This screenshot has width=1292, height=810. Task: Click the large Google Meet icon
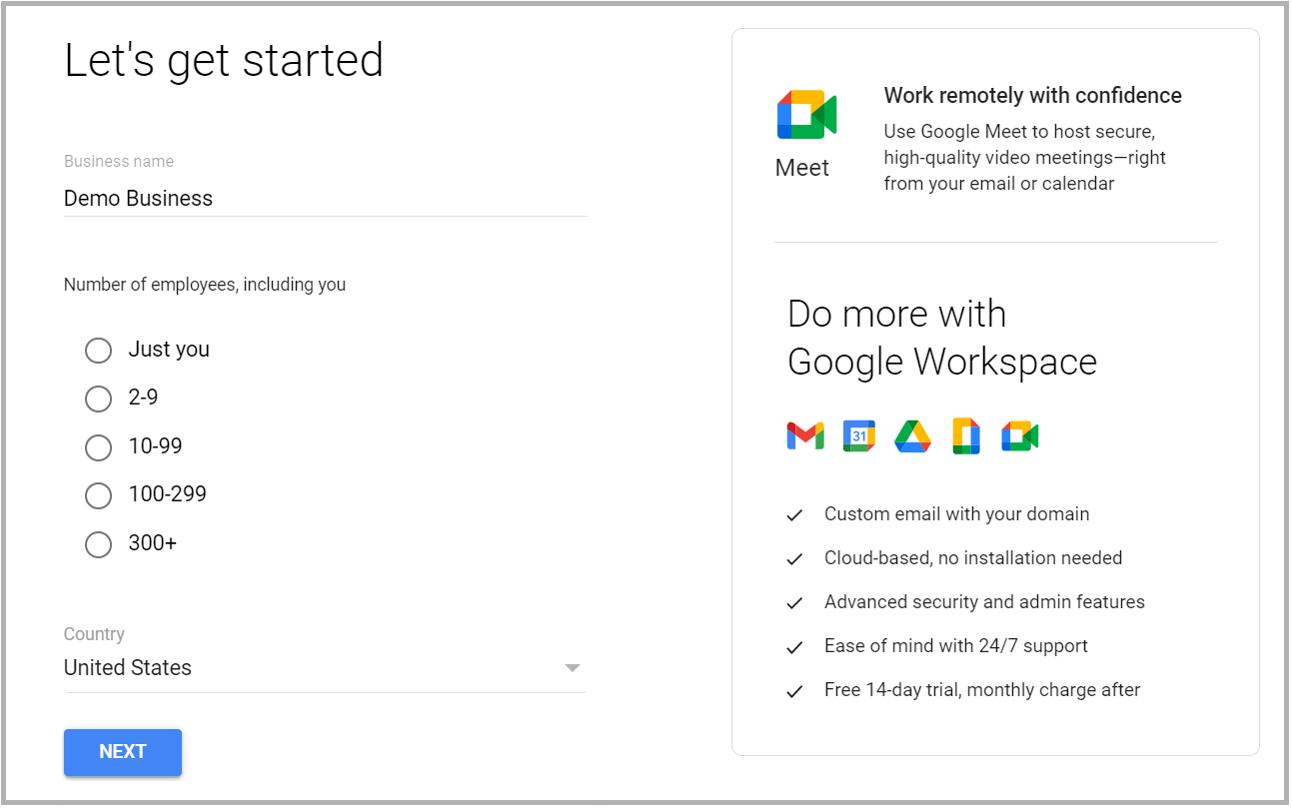805,115
